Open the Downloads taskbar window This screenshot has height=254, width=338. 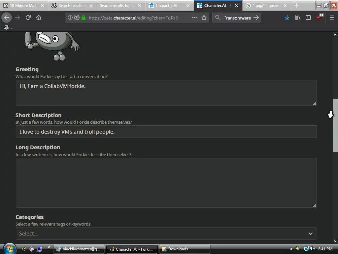click(x=185, y=249)
